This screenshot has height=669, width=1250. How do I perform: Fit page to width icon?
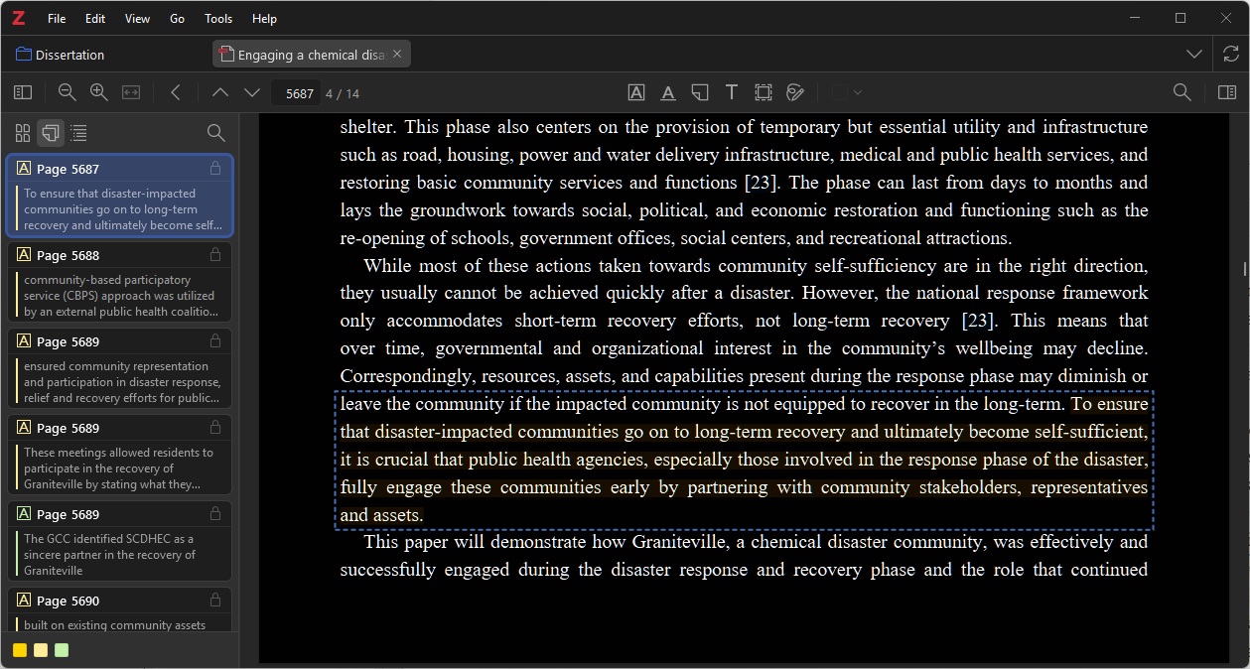click(131, 92)
